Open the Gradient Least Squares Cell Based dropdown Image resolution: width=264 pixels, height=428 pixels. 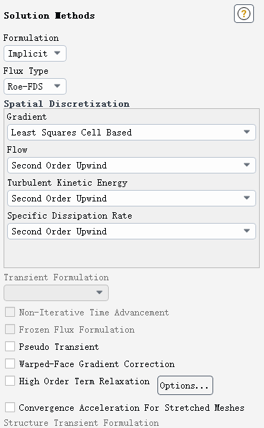click(x=132, y=133)
